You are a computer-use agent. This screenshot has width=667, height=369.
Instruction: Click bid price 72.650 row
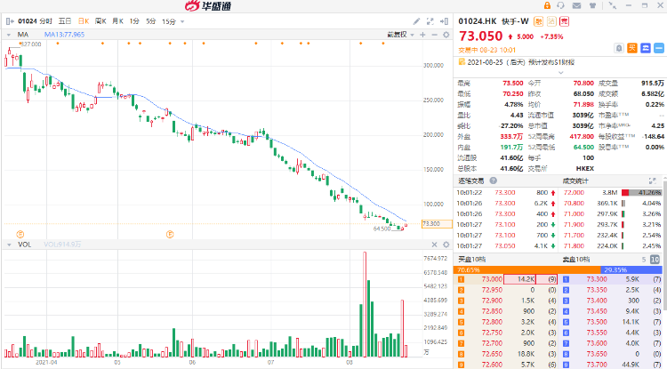pos(506,354)
